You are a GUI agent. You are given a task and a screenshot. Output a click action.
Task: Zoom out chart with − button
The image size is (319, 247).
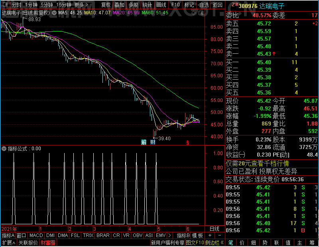(220, 235)
